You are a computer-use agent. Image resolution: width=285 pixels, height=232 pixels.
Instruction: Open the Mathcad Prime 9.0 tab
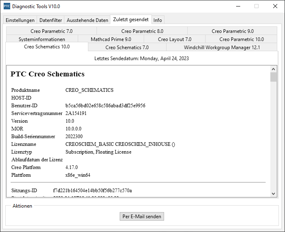pos(111,39)
